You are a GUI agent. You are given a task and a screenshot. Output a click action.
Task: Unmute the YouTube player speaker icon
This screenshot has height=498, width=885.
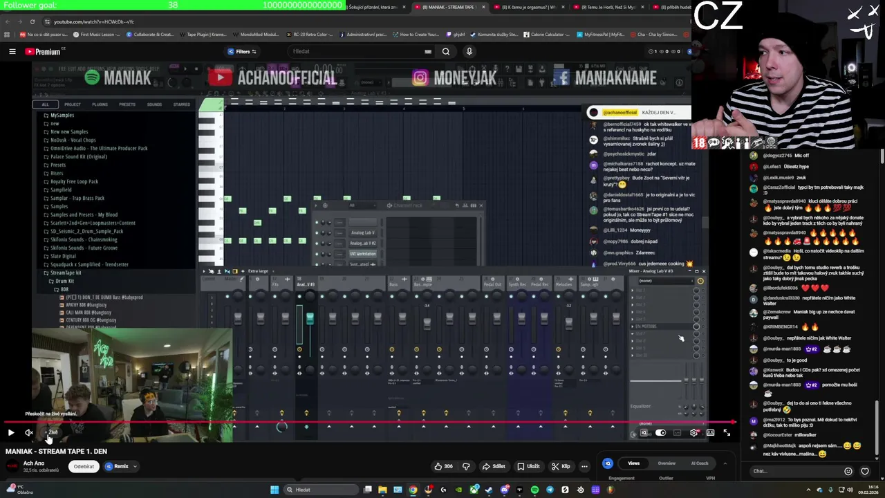pyautogui.click(x=29, y=432)
